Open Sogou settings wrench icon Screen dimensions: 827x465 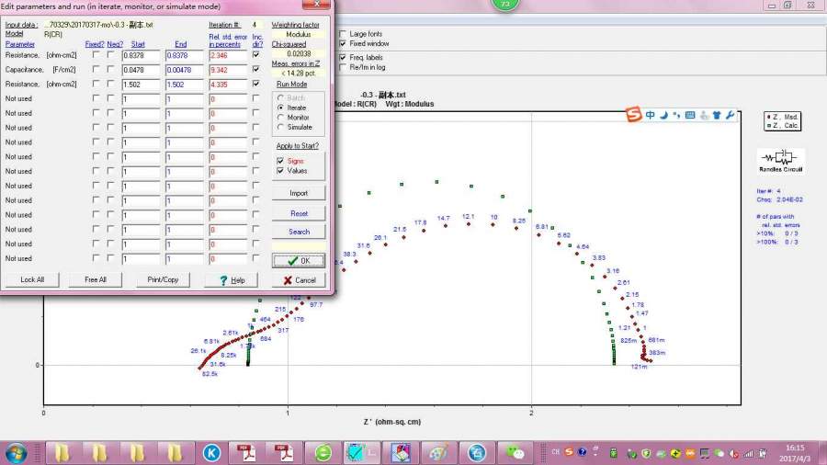(730, 115)
